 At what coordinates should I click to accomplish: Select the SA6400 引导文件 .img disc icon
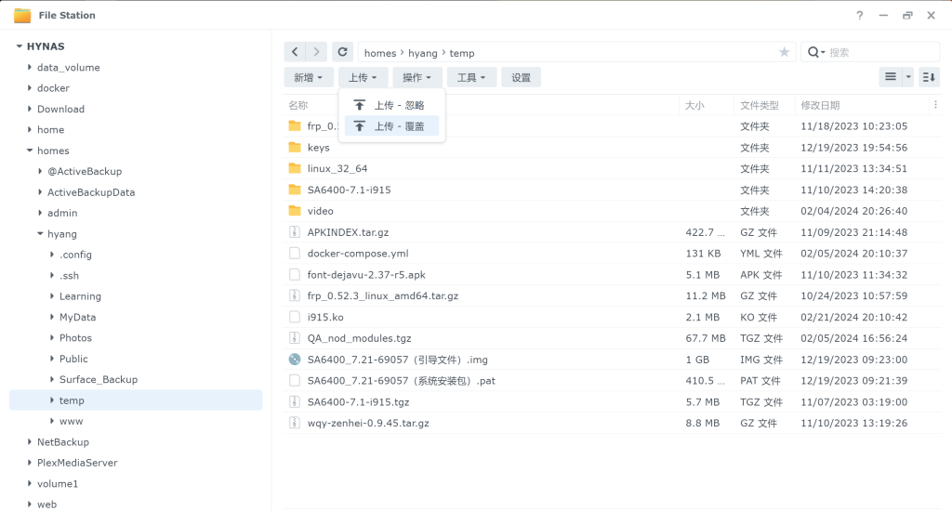click(295, 360)
